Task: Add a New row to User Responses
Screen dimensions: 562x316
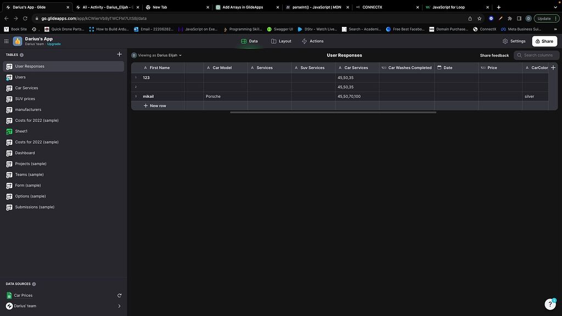Action: [155, 105]
